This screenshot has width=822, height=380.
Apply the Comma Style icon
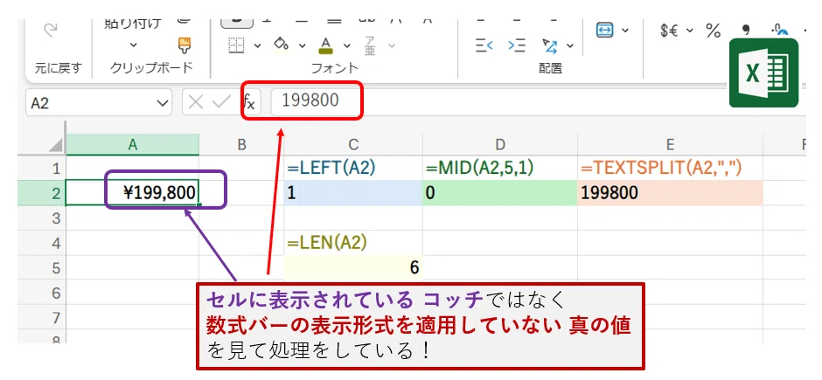[745, 31]
